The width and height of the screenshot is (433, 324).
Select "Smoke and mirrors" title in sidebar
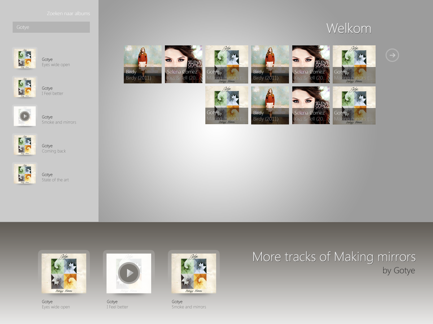coord(59,122)
